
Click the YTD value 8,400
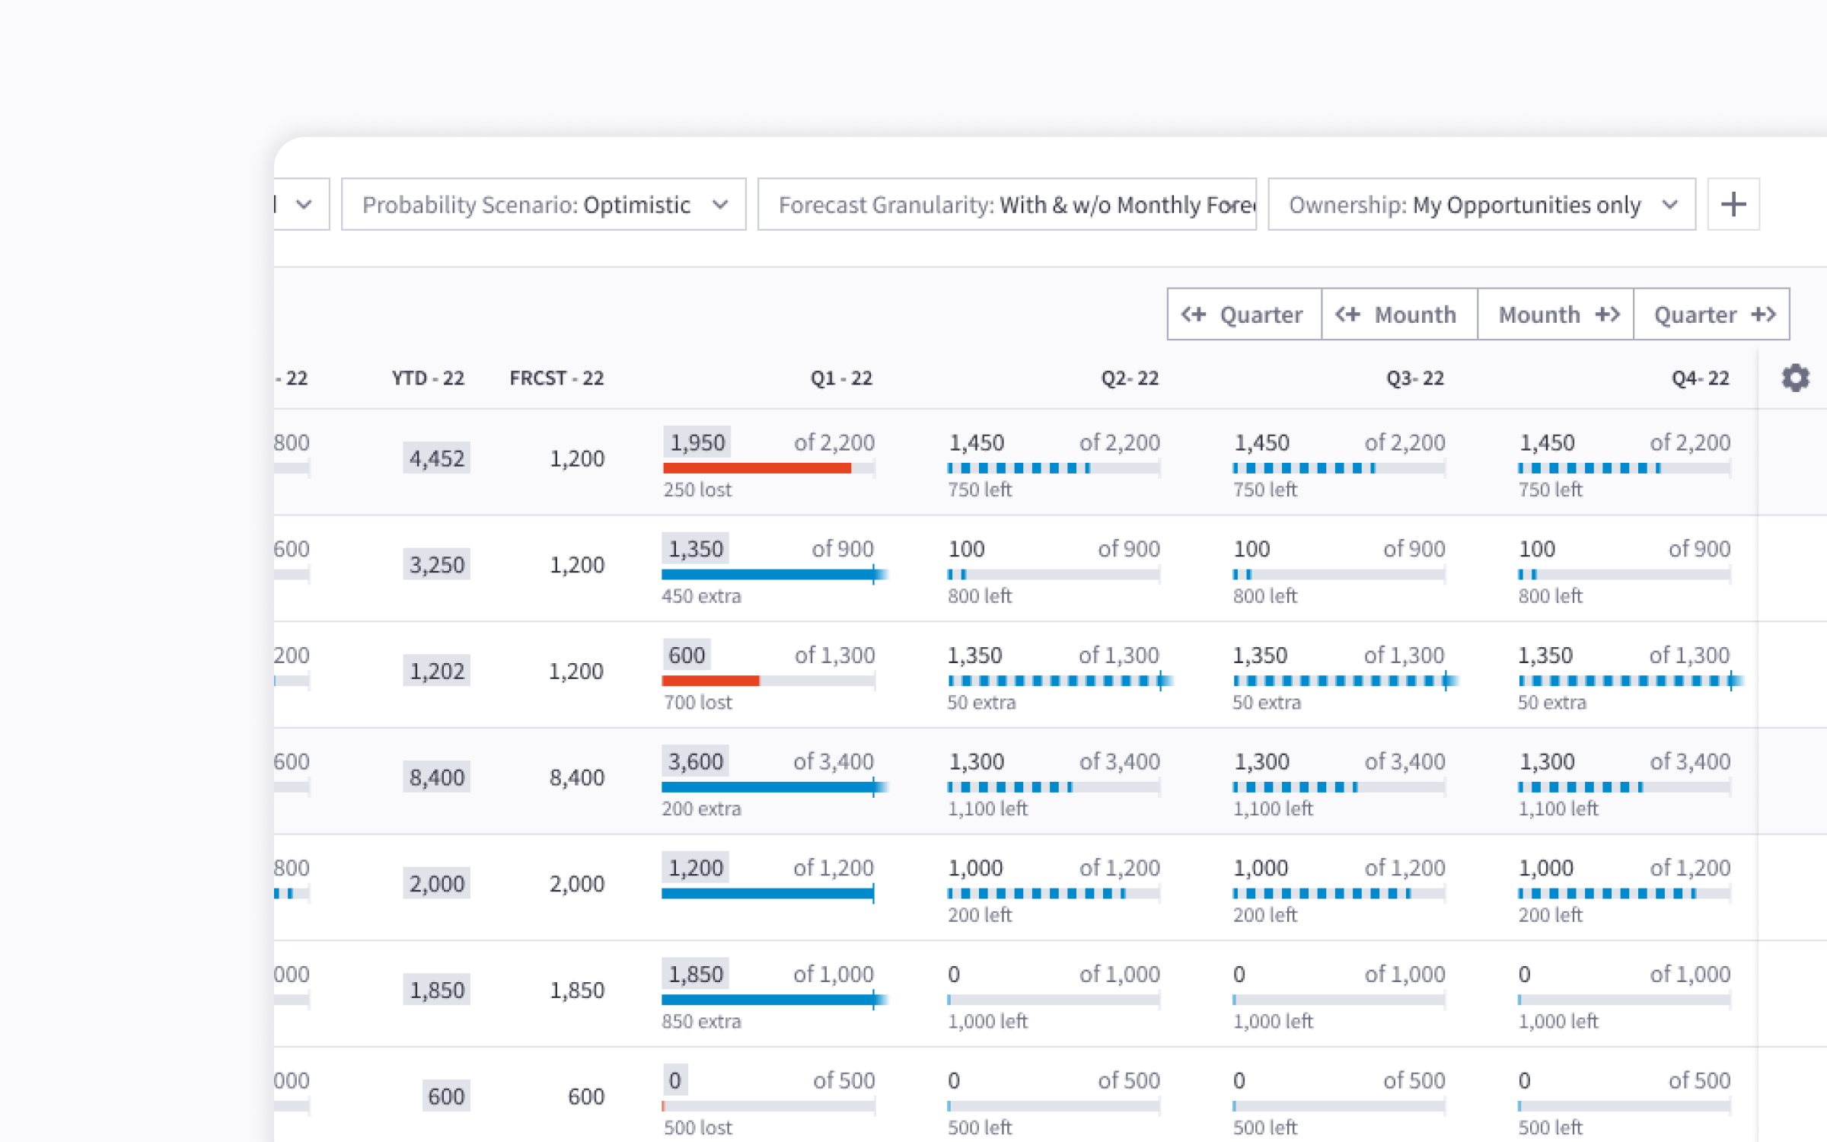[x=436, y=777]
